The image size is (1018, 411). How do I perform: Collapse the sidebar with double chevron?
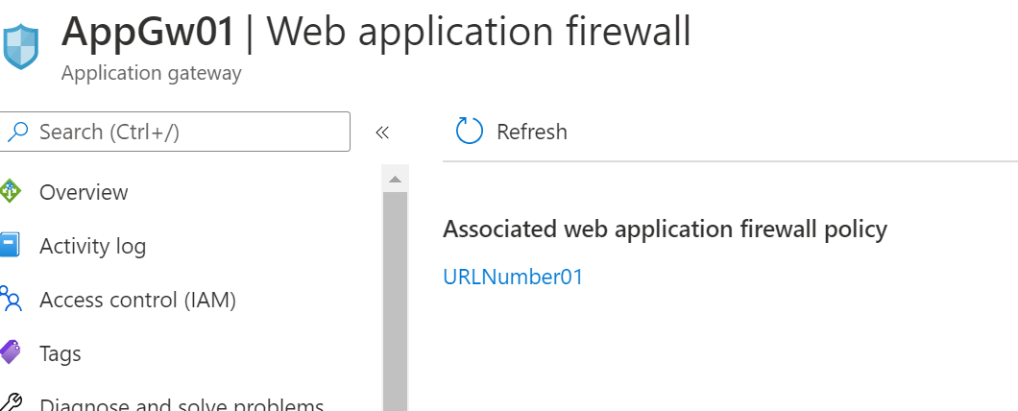[381, 132]
